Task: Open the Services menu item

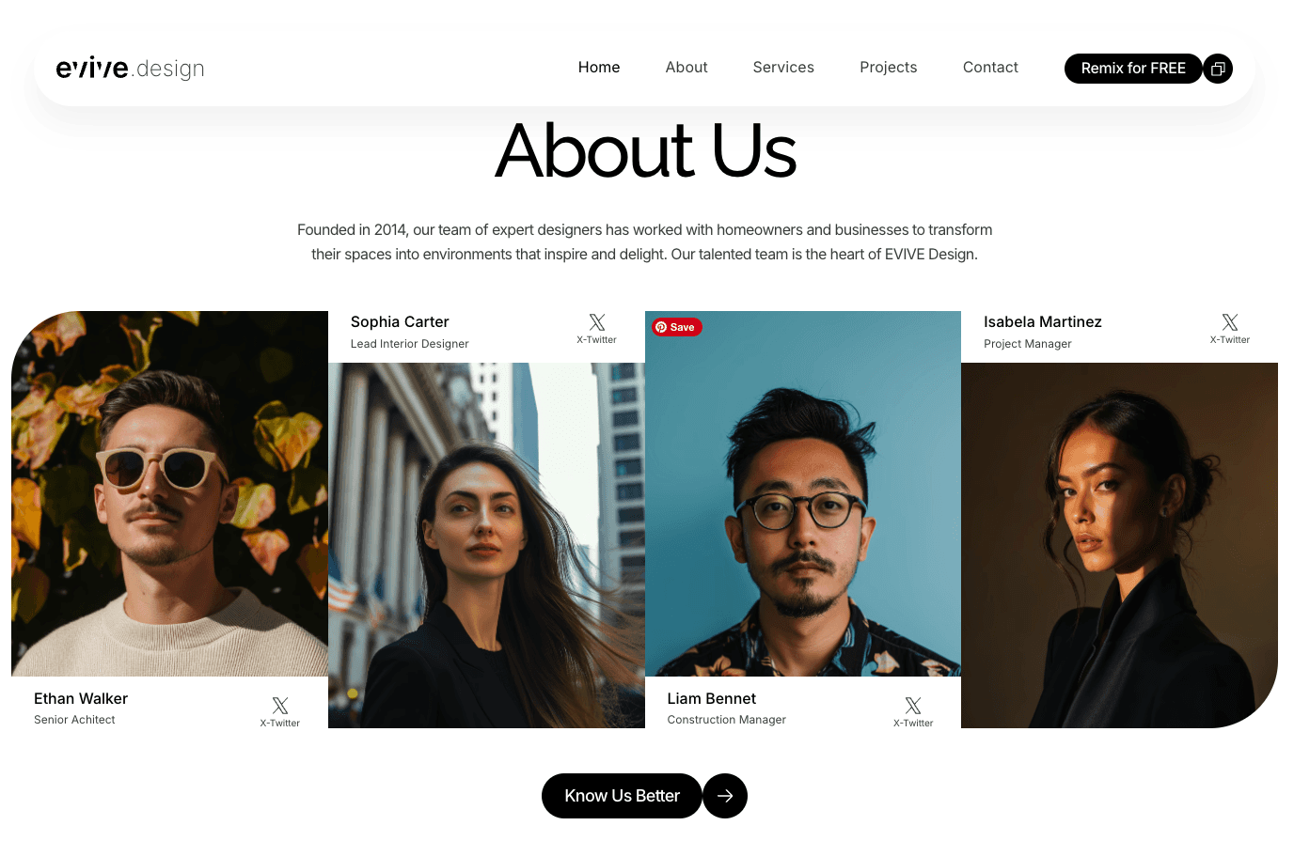Action: (783, 68)
